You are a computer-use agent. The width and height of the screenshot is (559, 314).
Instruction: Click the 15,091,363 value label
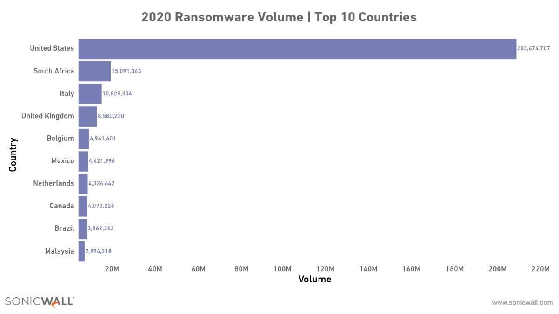click(126, 71)
